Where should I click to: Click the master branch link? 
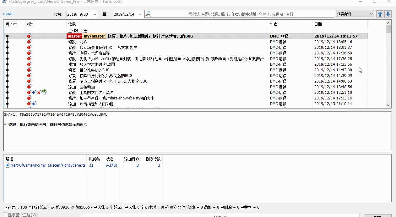(x=9, y=14)
